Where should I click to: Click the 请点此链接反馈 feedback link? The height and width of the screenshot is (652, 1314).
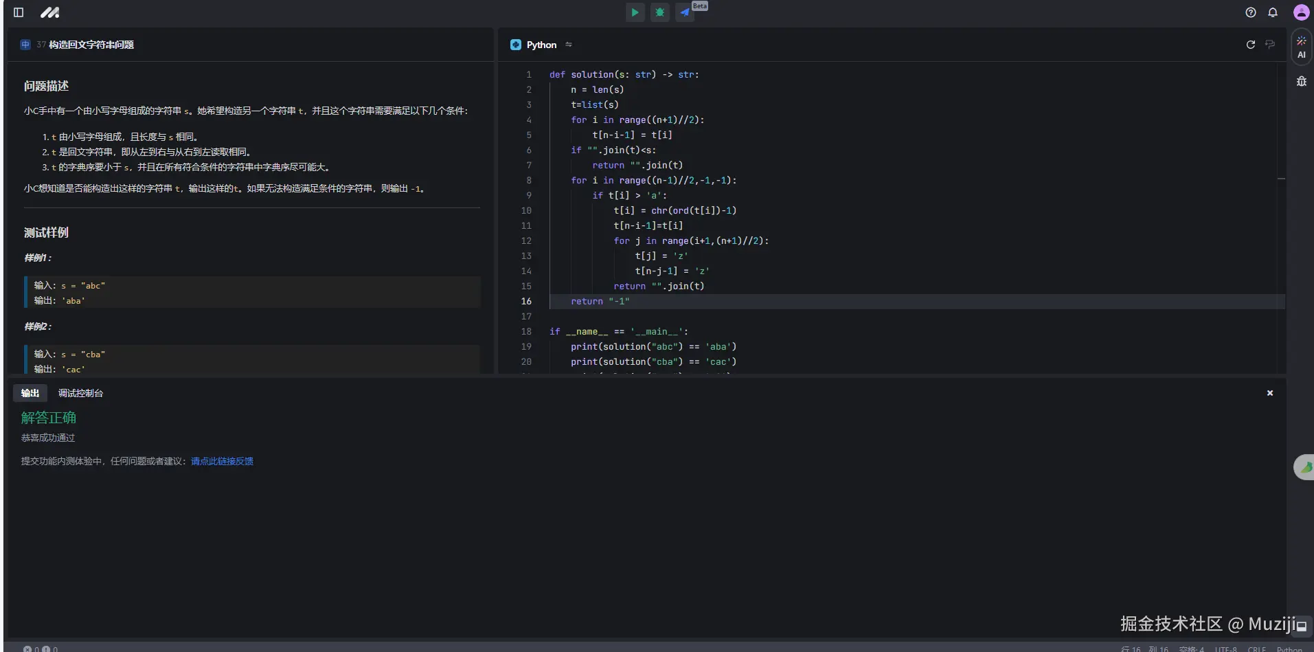coord(222,461)
